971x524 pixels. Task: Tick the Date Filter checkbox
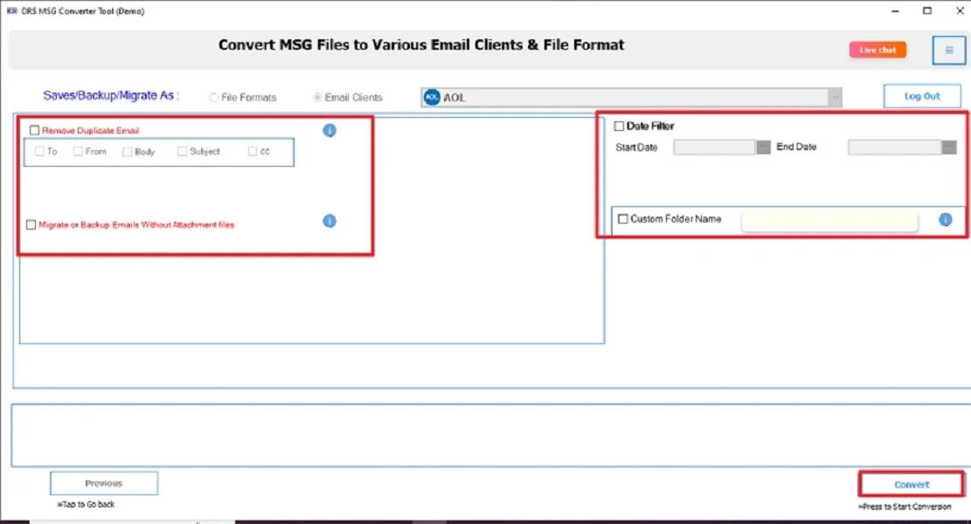click(x=620, y=126)
